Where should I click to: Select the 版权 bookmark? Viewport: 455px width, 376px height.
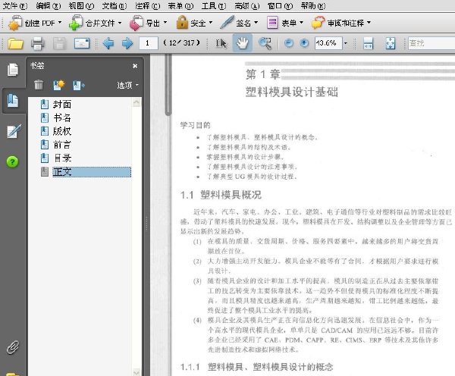tap(62, 131)
